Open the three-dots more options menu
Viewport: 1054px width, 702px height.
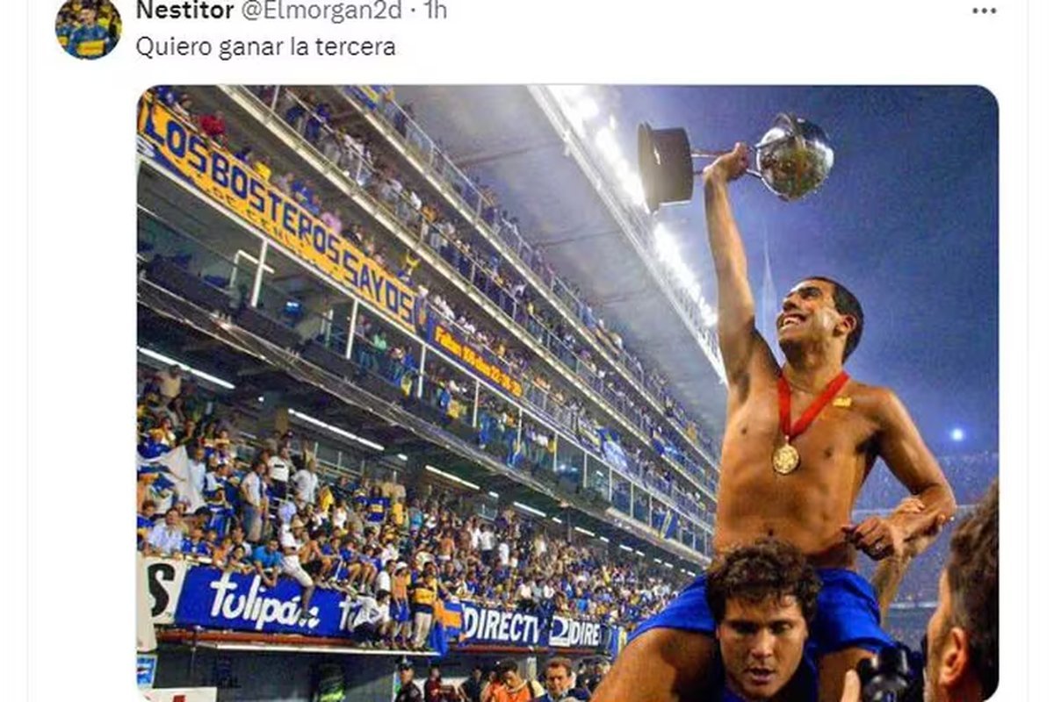[985, 11]
